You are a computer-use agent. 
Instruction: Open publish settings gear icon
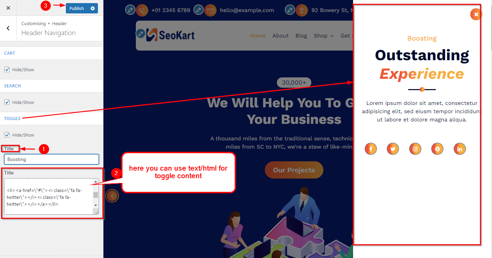click(92, 8)
